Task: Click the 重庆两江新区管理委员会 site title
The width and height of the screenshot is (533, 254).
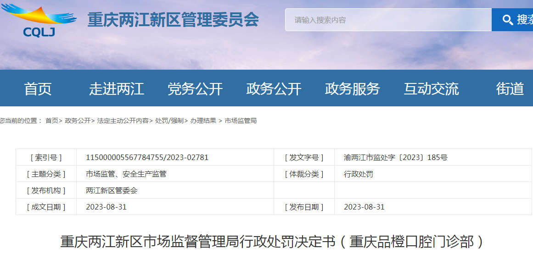Action: 173,20
